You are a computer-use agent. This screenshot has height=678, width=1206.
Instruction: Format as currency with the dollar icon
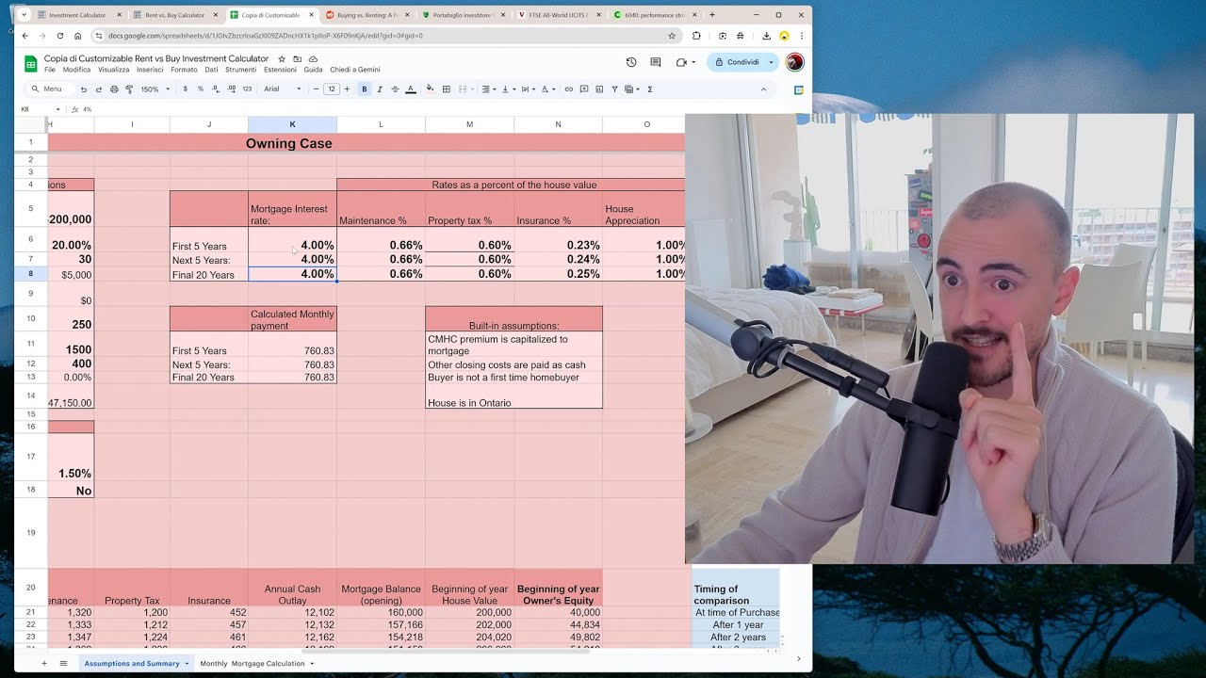(185, 89)
